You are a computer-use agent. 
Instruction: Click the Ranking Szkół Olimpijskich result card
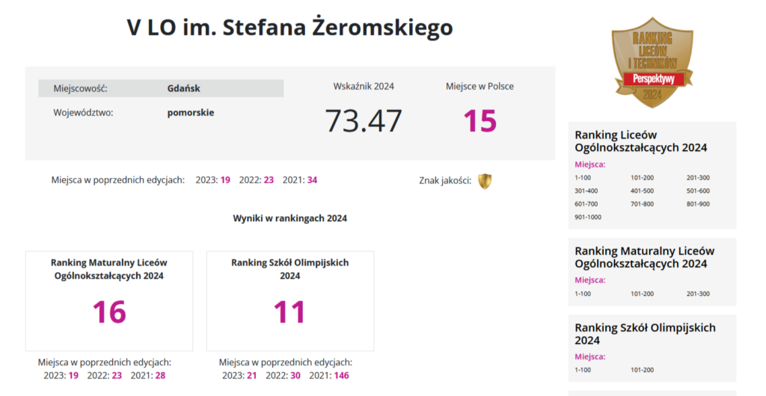coord(290,300)
